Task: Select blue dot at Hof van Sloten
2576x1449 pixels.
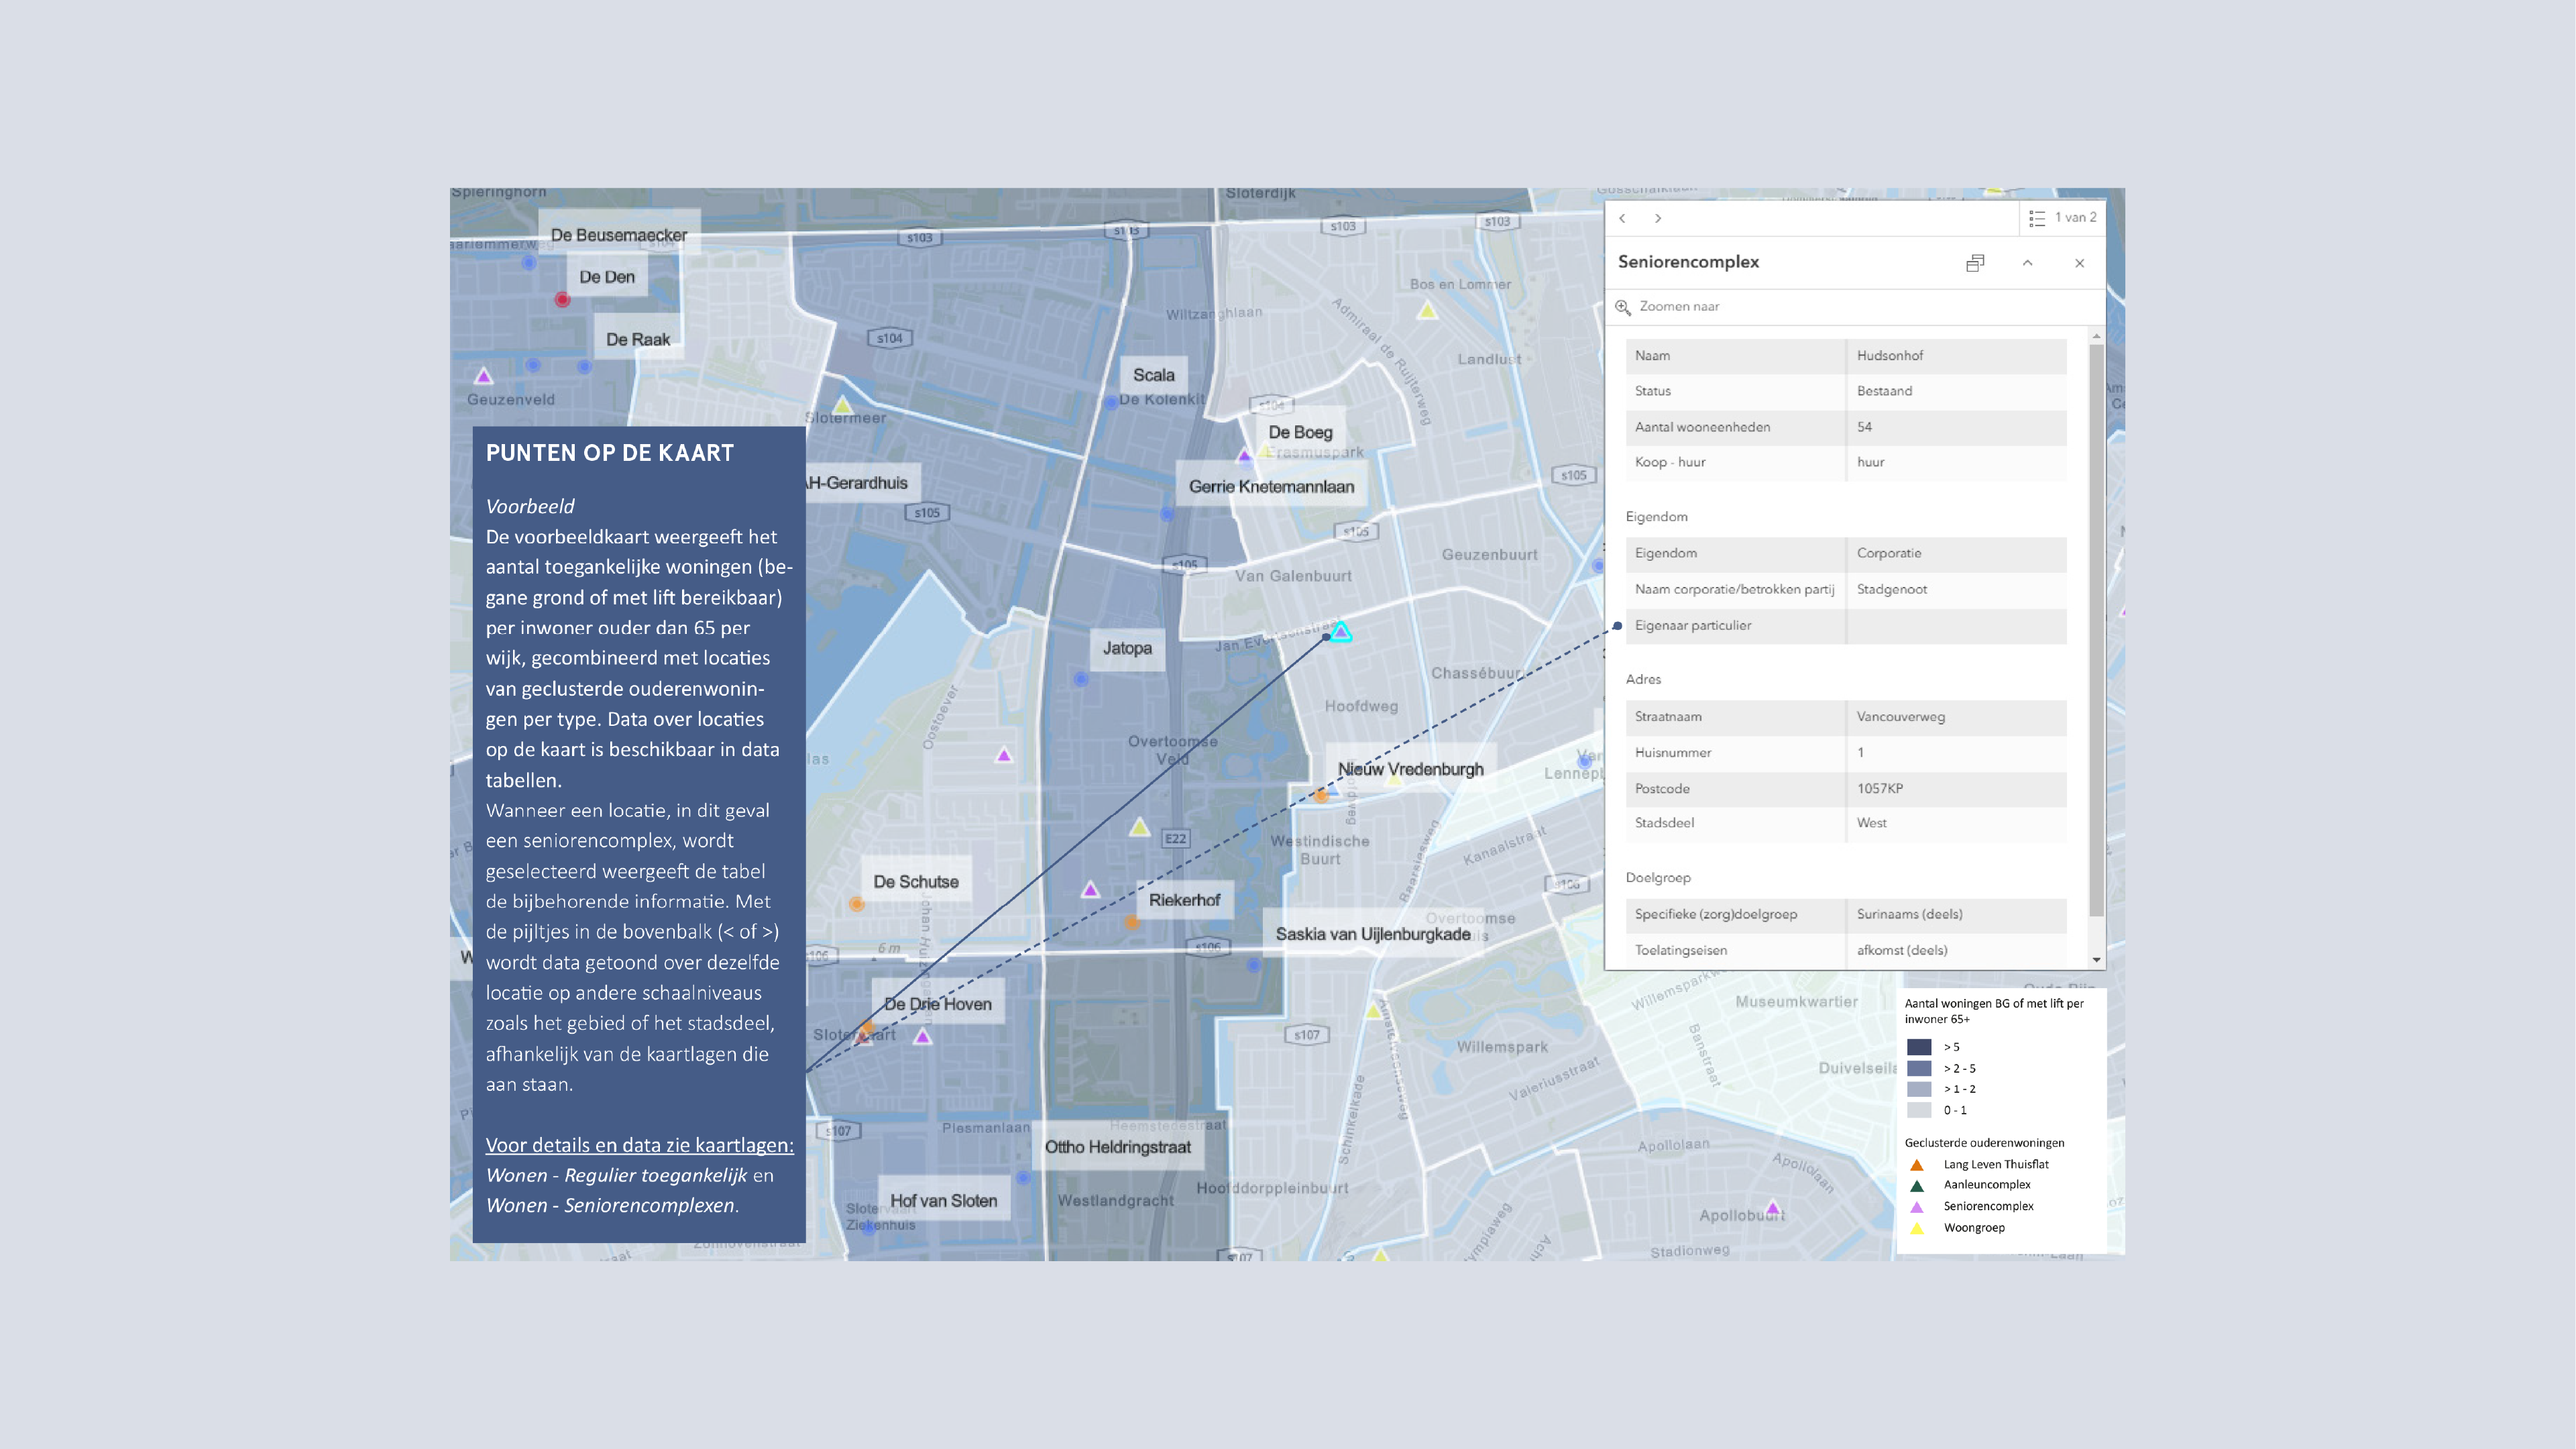Action: point(869,1228)
